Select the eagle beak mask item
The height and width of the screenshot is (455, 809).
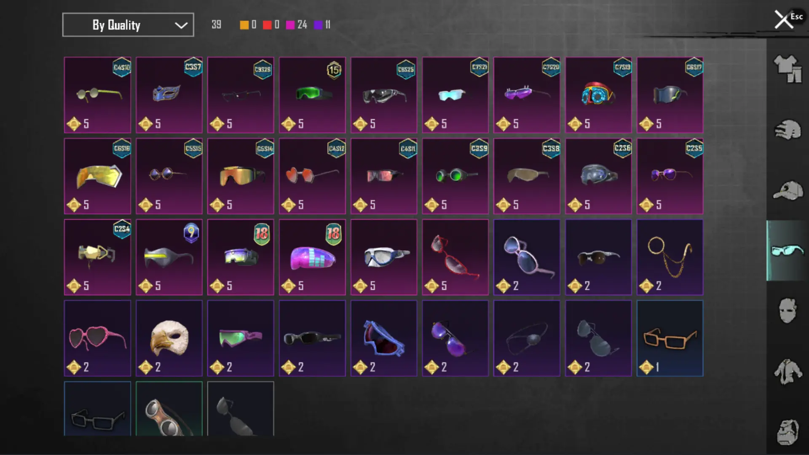pyautogui.click(x=169, y=338)
